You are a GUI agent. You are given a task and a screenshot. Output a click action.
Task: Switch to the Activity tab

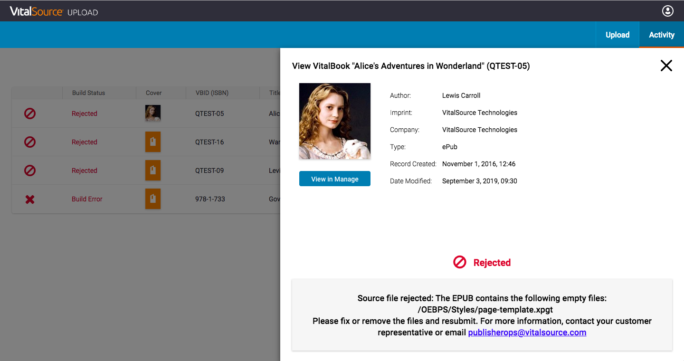(x=662, y=35)
